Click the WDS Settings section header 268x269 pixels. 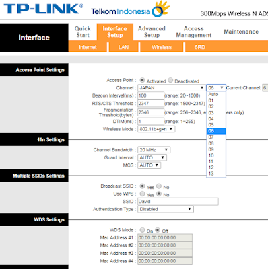(x=34, y=219)
